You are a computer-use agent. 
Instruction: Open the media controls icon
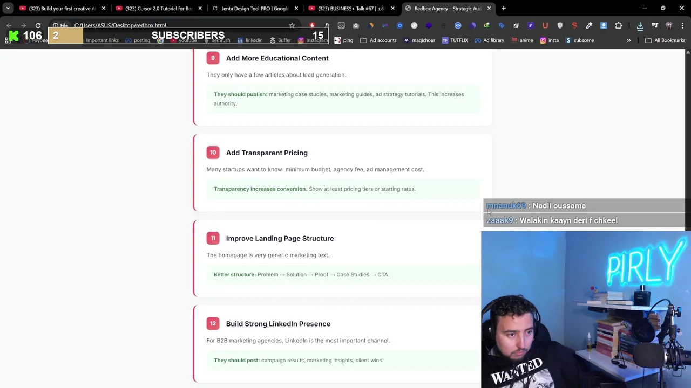pos(655,25)
